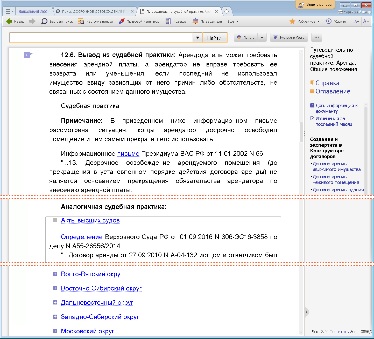Viewport: 374px width, 339px height.
Task: Expand the Московский округ section
Action: click(x=55, y=331)
